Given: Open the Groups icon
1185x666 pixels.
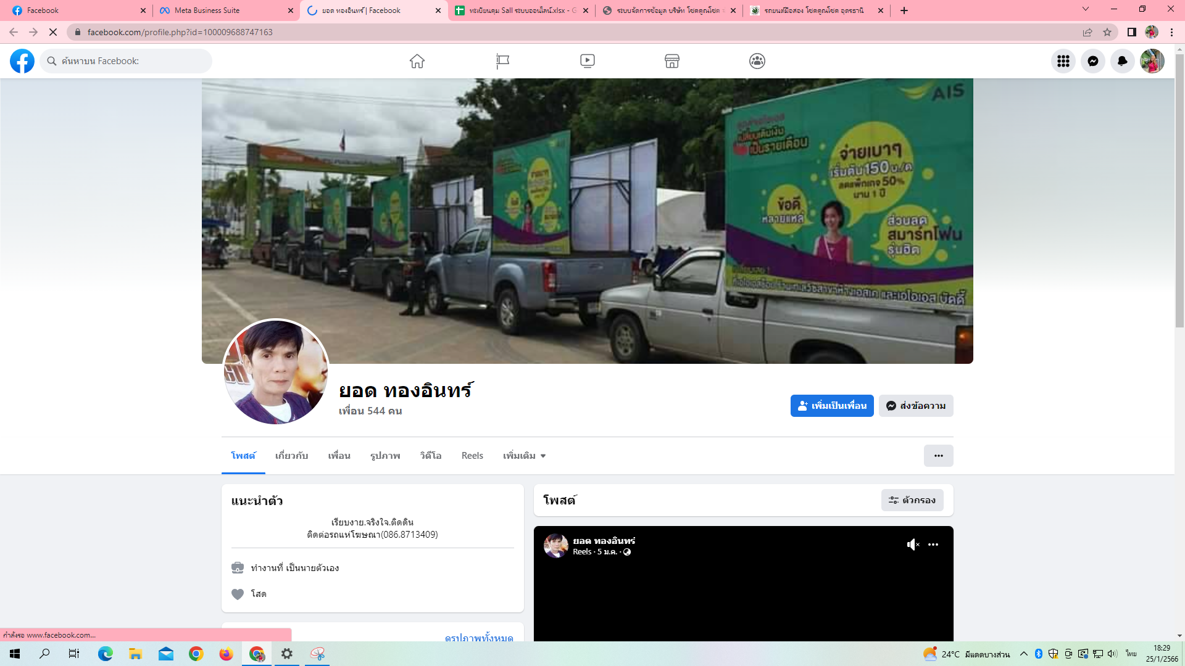Looking at the screenshot, I should coord(757,61).
